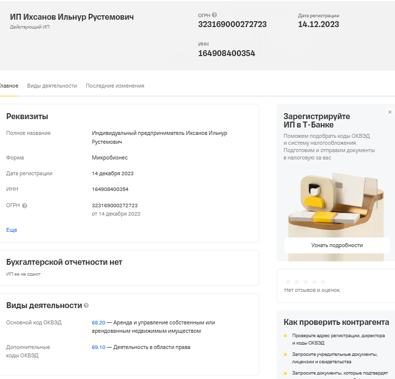Viewport: 395px width, 379px height.
Task: Click the help icon beside ОГРН in header
Action: (x=215, y=15)
